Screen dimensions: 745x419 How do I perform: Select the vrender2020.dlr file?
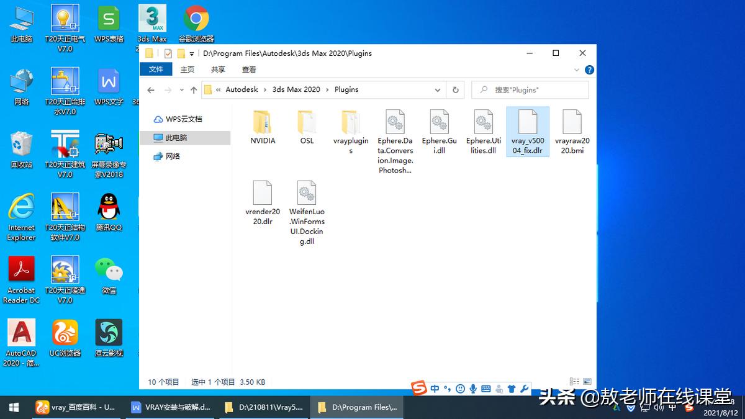tap(263, 203)
